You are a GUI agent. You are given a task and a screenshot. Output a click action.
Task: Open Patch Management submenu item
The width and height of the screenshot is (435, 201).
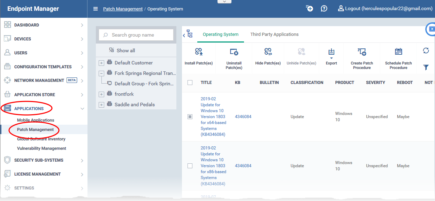click(x=36, y=130)
